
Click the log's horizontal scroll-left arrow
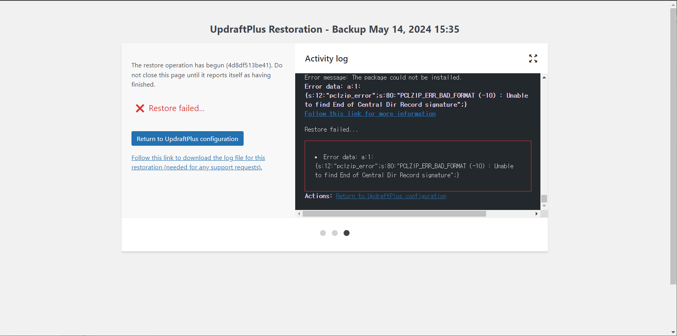click(x=299, y=213)
